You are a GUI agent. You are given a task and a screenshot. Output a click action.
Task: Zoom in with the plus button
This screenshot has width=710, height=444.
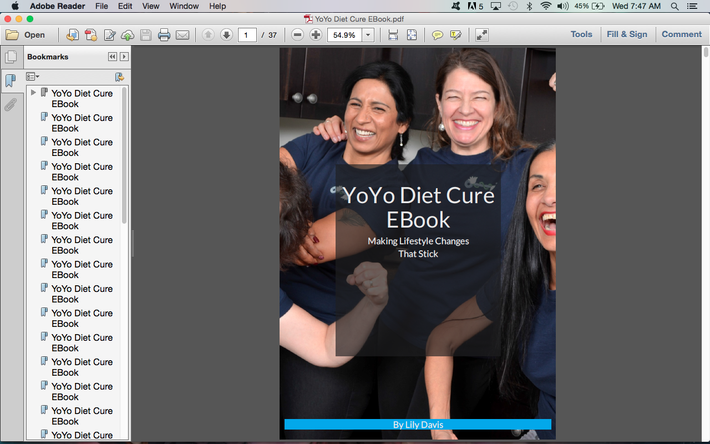[316, 35]
